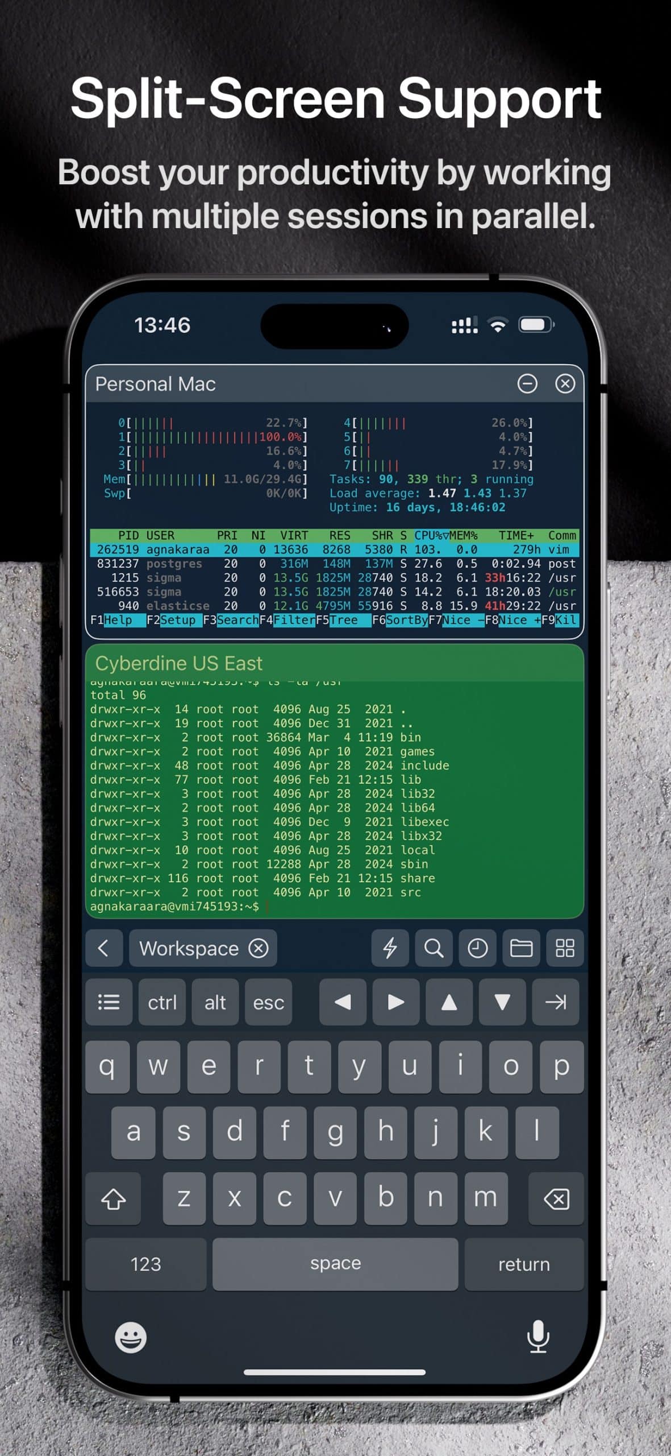The width and height of the screenshot is (671, 1456).
Task: Tap the backspace delete key
Action: click(556, 1198)
